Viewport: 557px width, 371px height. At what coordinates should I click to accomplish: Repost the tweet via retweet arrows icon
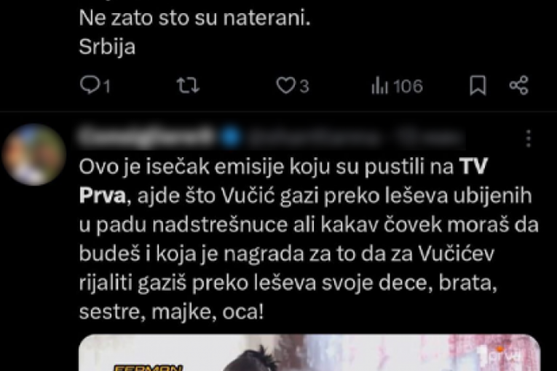[x=189, y=86]
